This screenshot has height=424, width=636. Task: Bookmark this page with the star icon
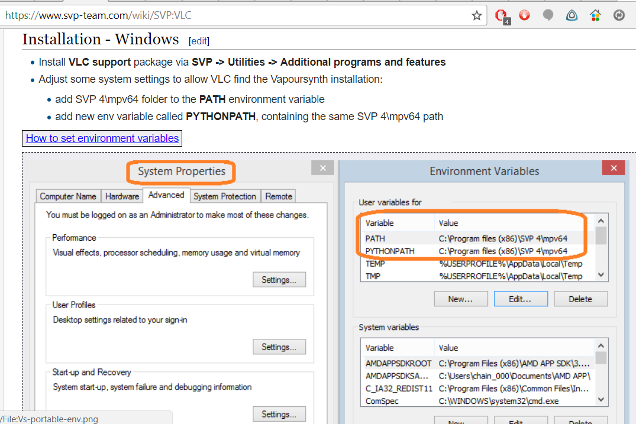pyautogui.click(x=477, y=15)
